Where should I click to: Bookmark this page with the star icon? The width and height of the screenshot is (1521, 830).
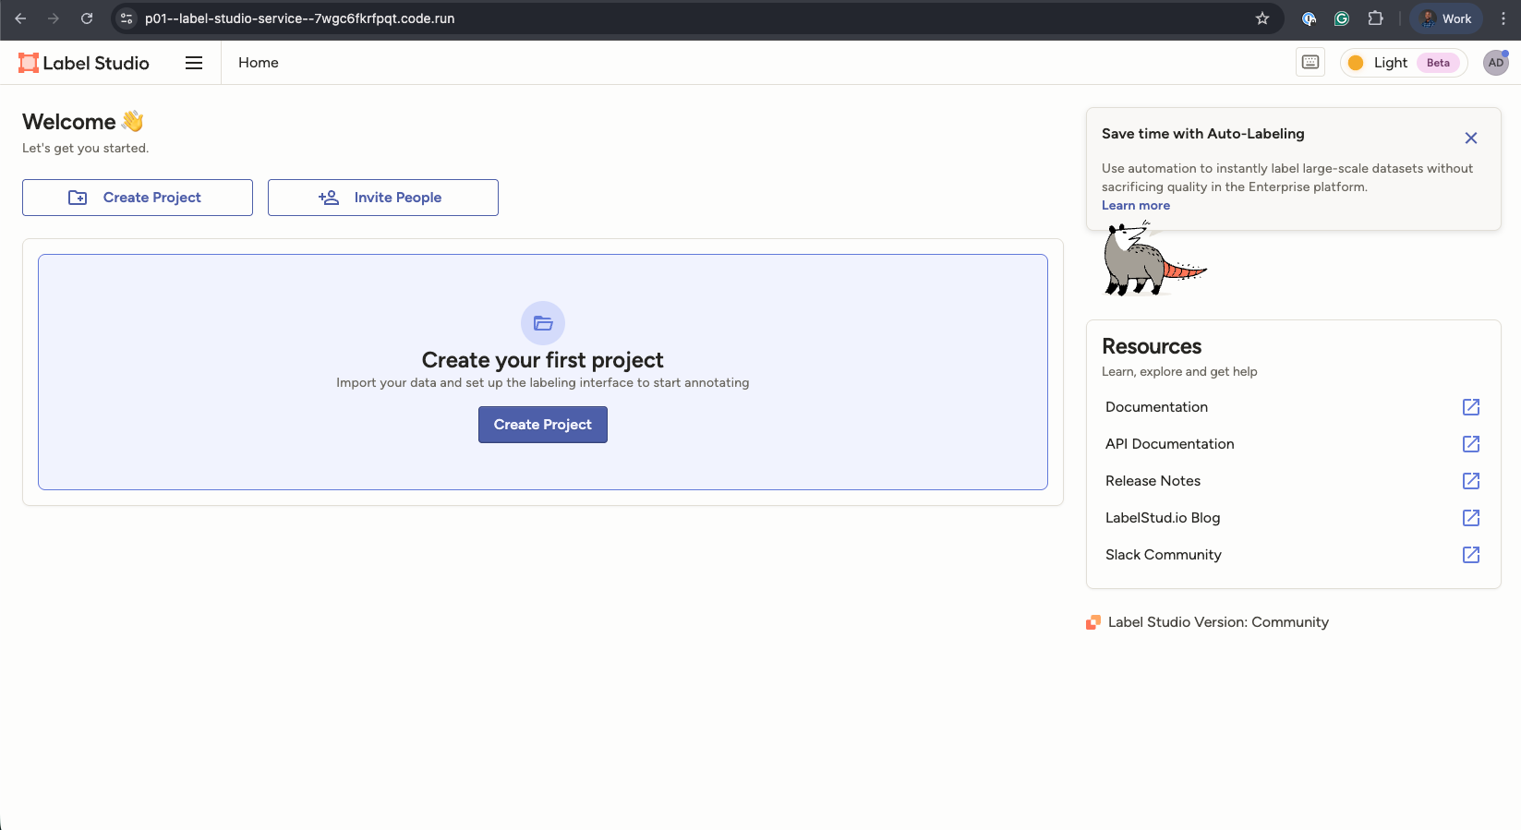click(x=1262, y=18)
